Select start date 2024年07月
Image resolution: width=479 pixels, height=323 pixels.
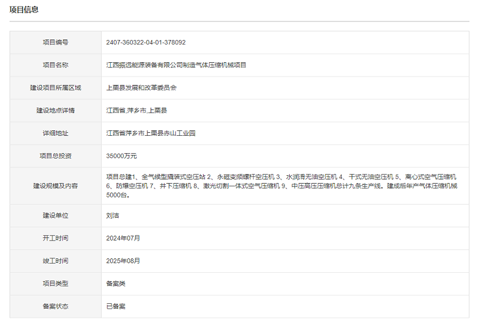(123, 238)
